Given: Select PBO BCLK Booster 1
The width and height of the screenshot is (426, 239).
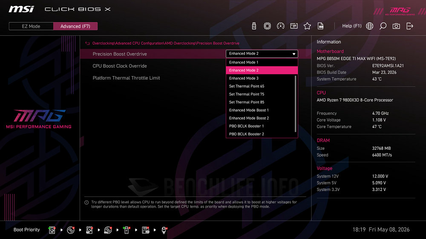Looking at the screenshot, I should tap(260, 126).
